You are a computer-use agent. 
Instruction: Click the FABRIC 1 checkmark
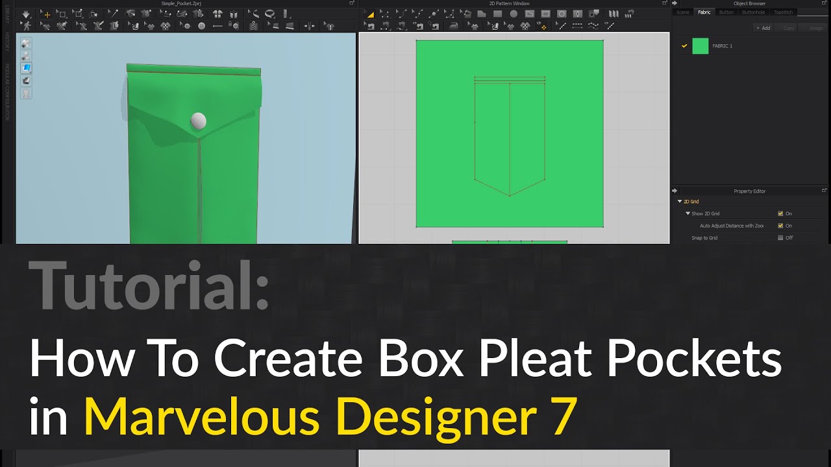click(x=684, y=46)
